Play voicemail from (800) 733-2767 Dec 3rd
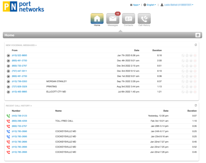 point(8,66)
